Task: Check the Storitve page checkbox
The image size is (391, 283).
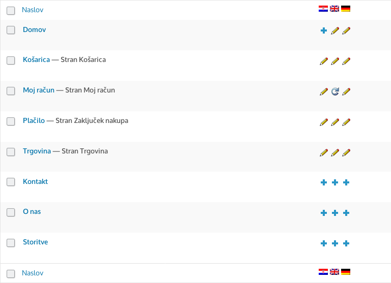Action: (11, 243)
